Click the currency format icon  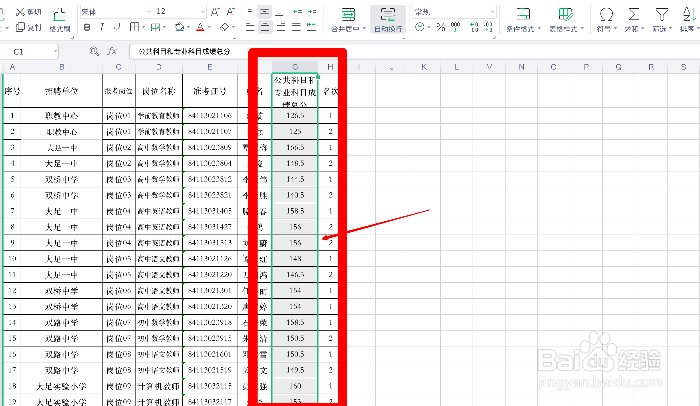point(420,27)
